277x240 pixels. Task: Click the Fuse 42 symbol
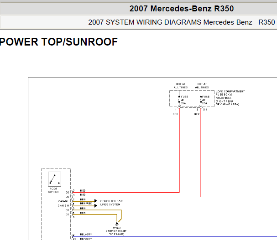point(201,100)
